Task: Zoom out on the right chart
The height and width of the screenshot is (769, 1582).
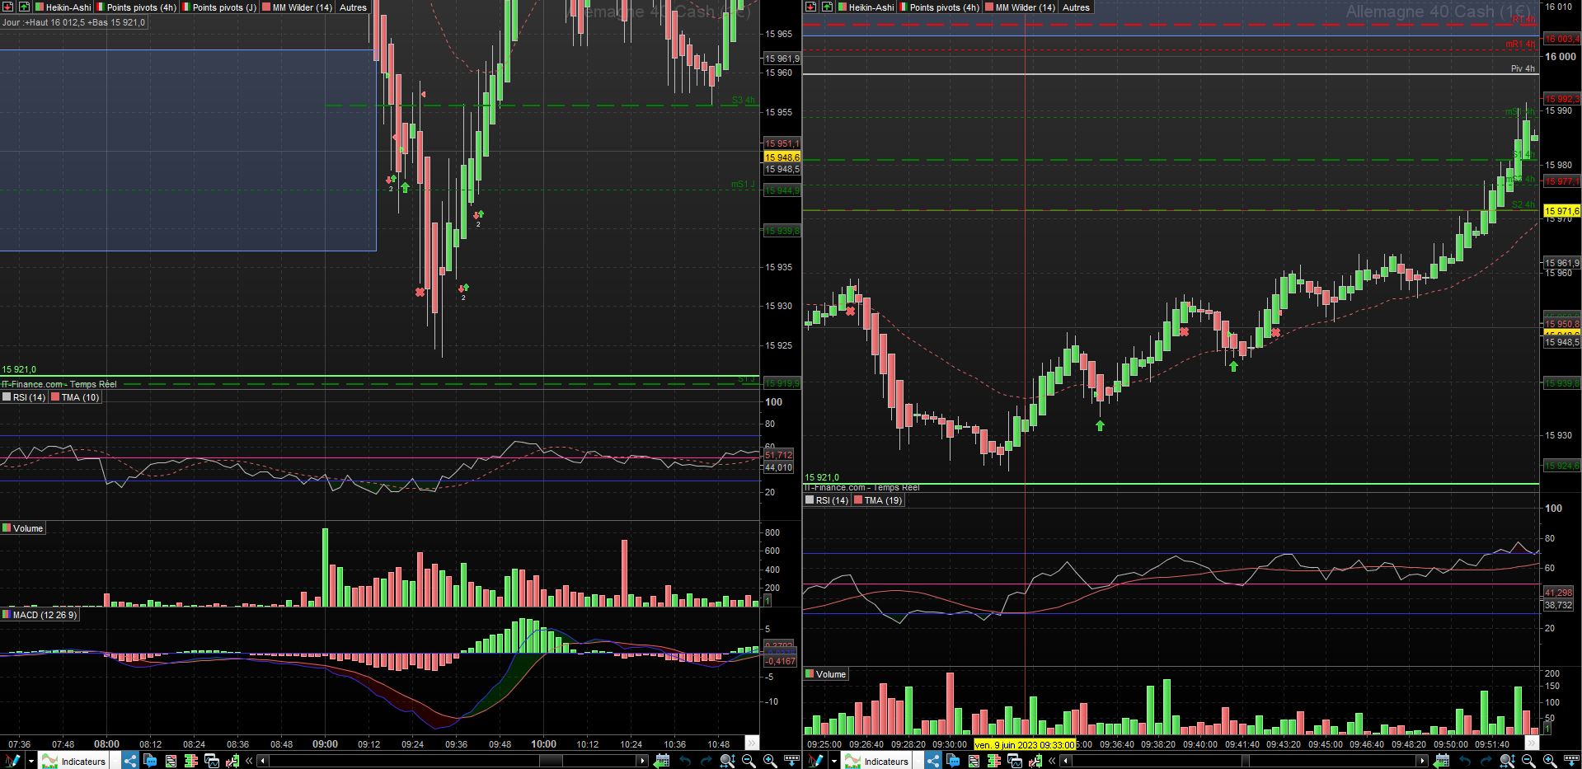Action: (x=1528, y=761)
